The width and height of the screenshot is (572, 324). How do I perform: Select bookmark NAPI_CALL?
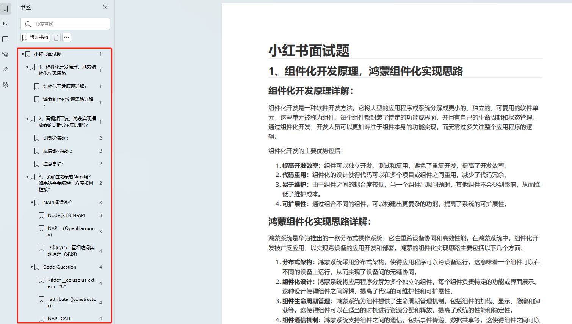[60, 319]
